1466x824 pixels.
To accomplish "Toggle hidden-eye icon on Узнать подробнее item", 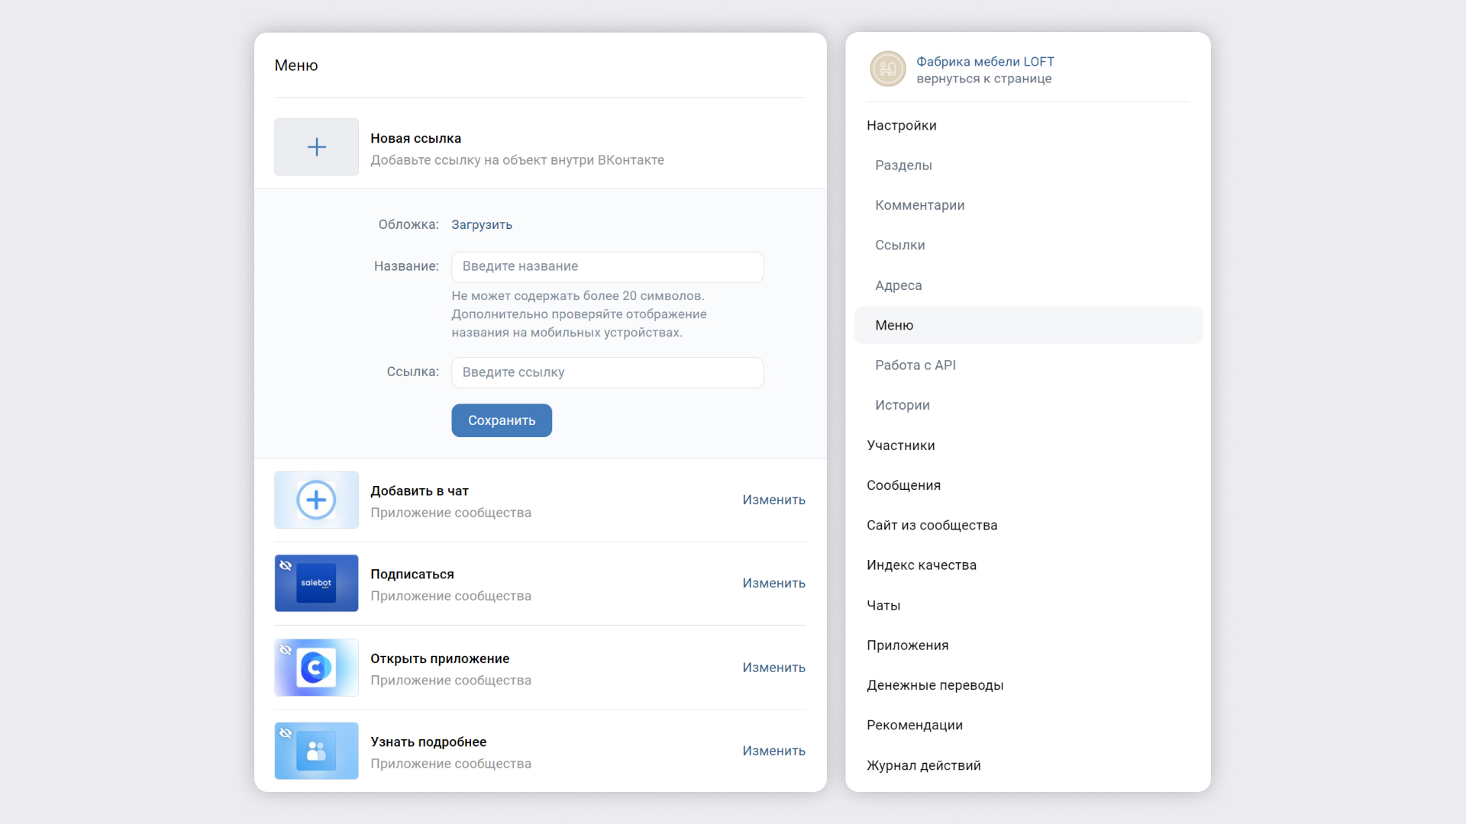I will point(286,733).
